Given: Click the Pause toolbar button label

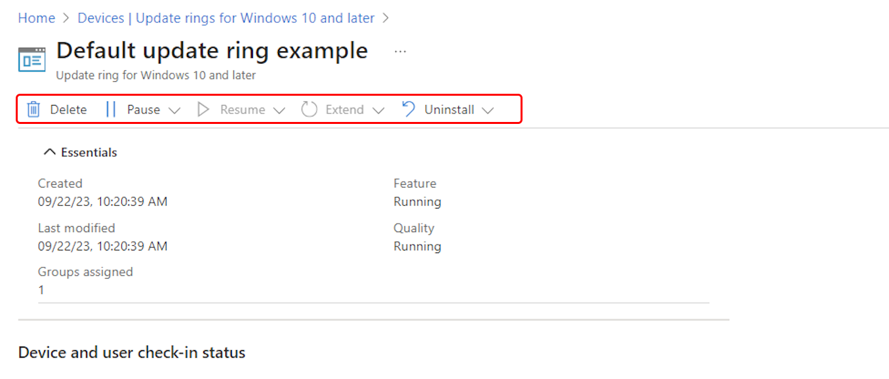Looking at the screenshot, I should pos(144,110).
